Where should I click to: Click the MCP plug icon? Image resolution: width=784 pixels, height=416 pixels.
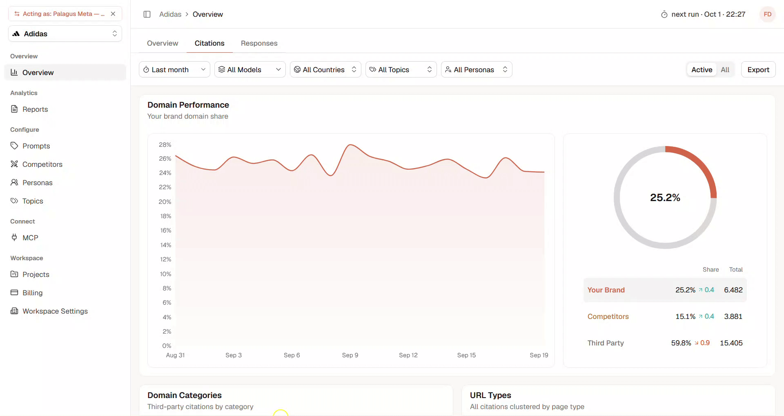[14, 237]
